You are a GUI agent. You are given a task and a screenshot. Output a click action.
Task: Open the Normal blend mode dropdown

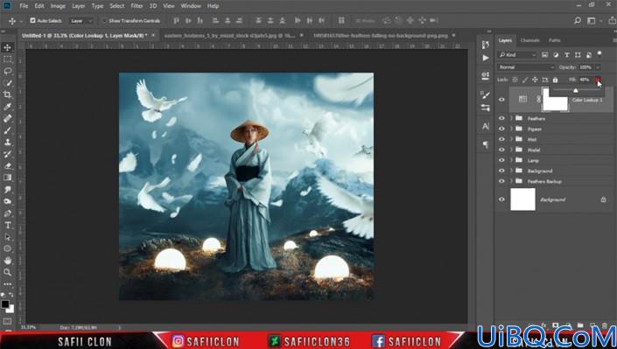(526, 67)
